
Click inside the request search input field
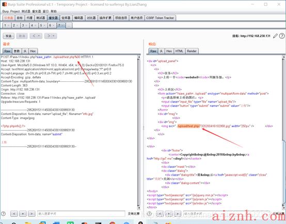click(81, 214)
